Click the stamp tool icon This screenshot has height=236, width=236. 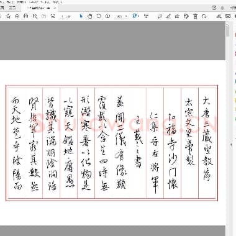186,16
